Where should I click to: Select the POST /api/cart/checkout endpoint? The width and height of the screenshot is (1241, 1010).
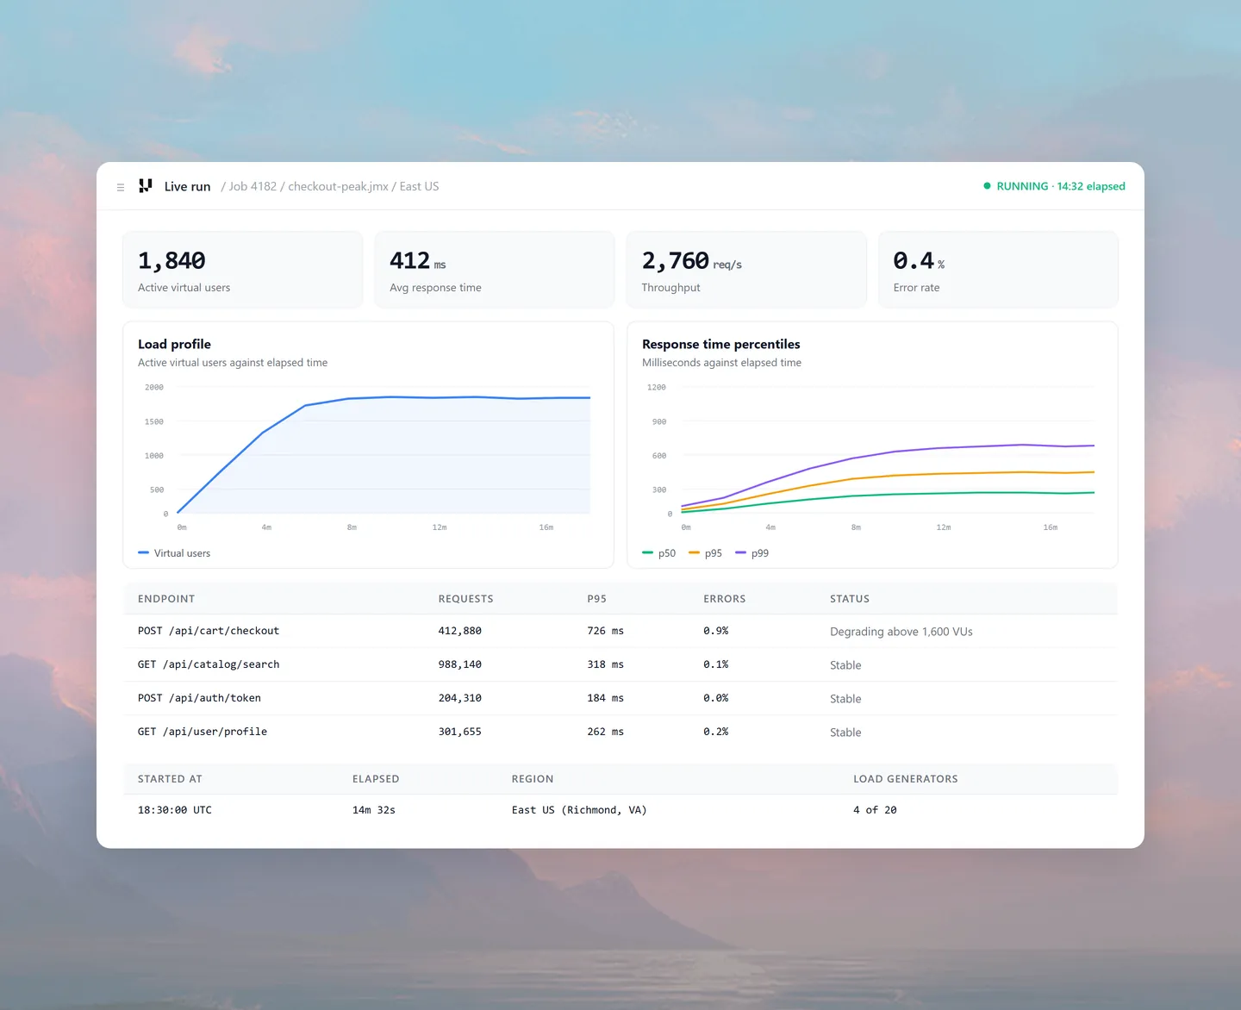[x=209, y=631]
